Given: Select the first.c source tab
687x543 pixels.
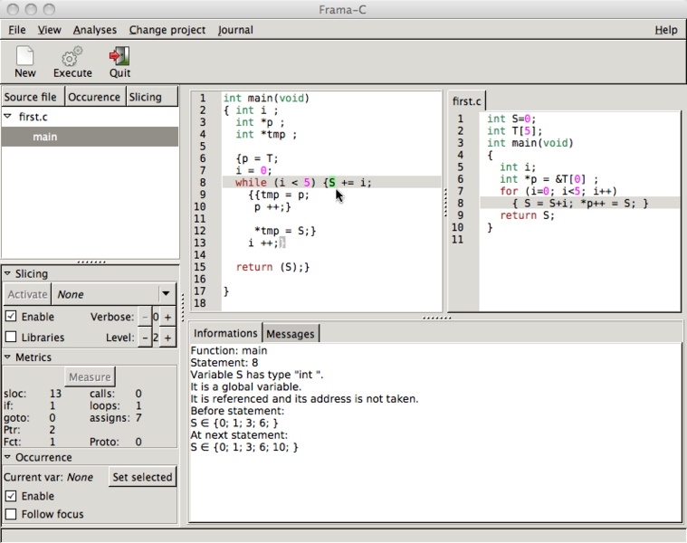Looking at the screenshot, I should coord(467,101).
